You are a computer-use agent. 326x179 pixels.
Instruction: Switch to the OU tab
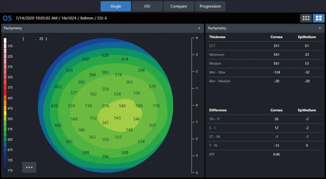click(x=147, y=6)
